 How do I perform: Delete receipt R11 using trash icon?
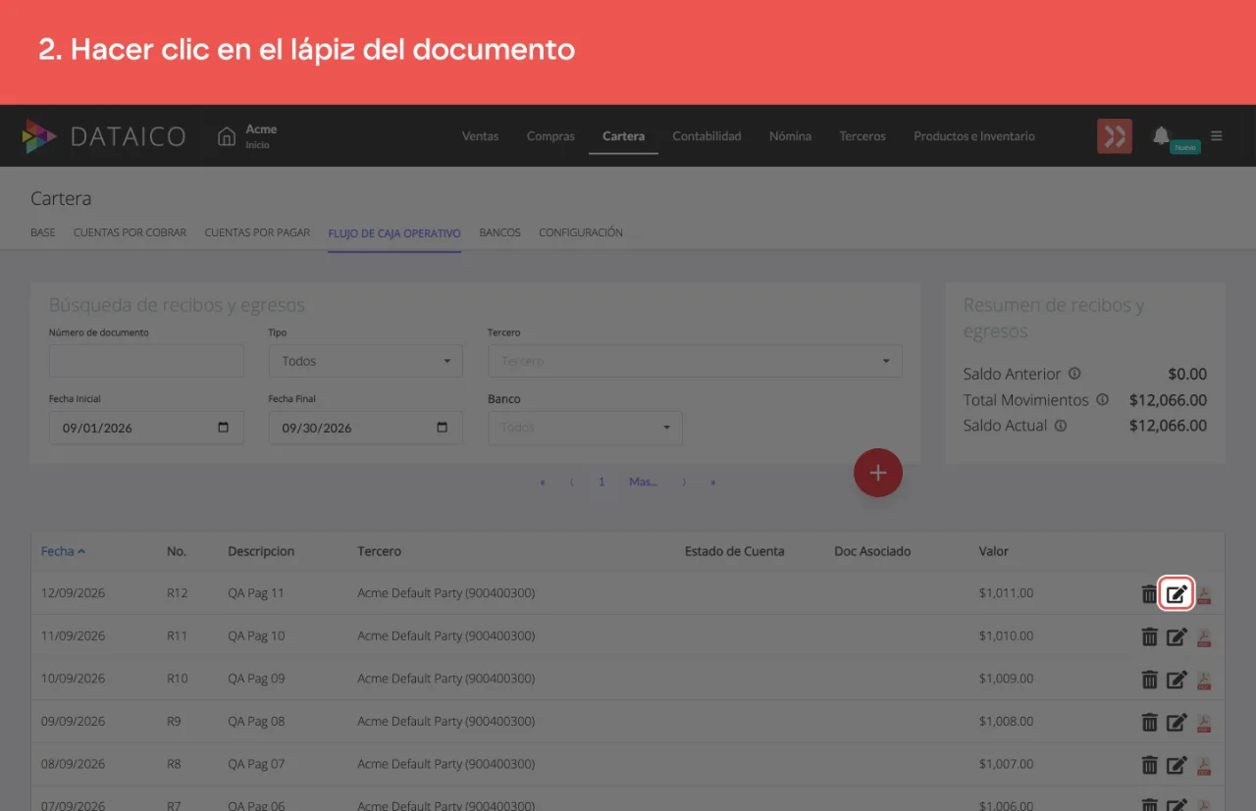tap(1149, 636)
